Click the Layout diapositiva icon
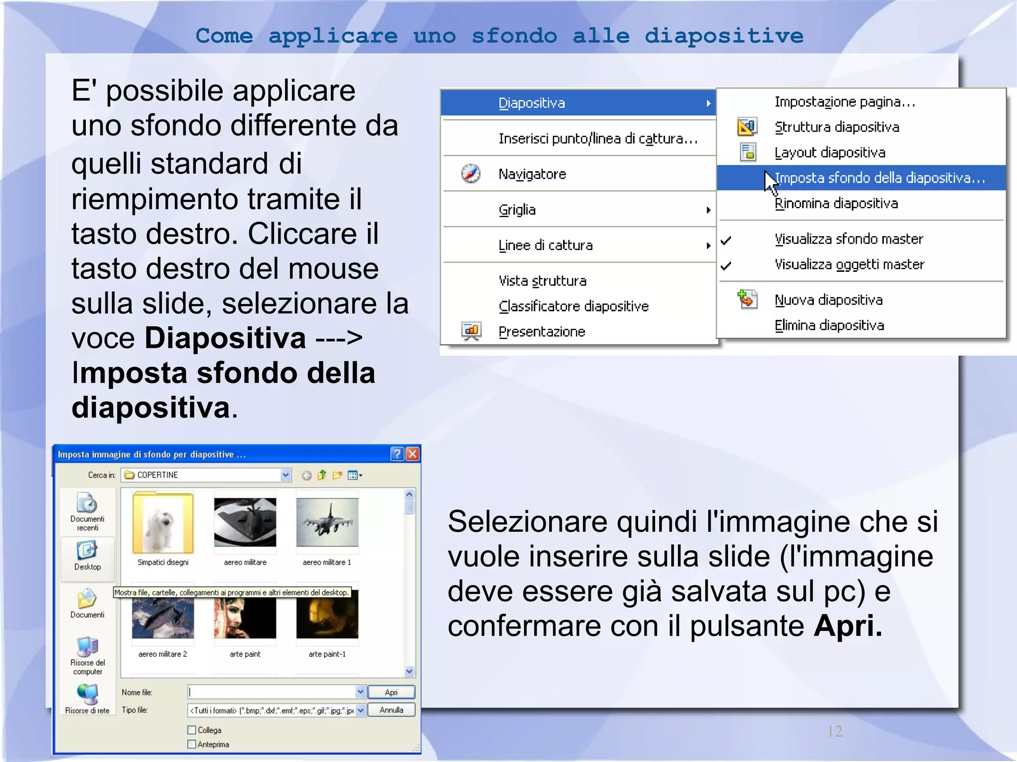1017x762 pixels. click(x=748, y=152)
